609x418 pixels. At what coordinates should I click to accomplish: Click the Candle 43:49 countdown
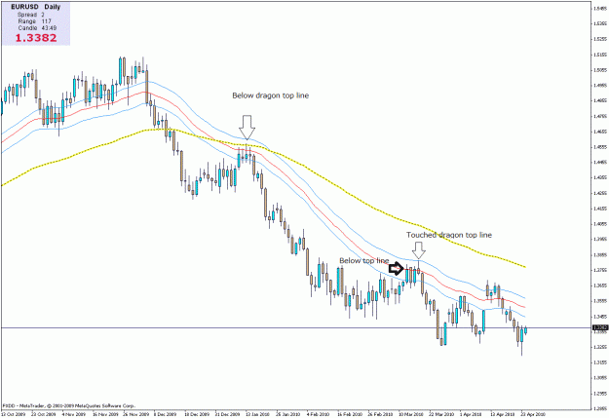[x=37, y=28]
